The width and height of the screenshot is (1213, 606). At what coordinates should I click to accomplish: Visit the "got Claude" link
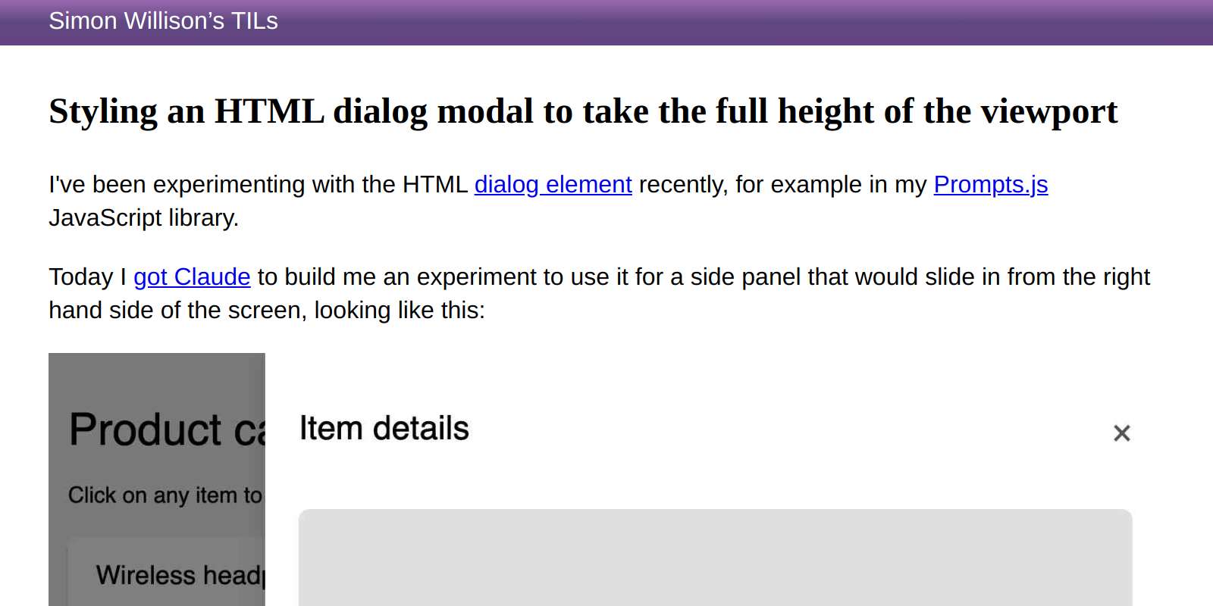192,277
